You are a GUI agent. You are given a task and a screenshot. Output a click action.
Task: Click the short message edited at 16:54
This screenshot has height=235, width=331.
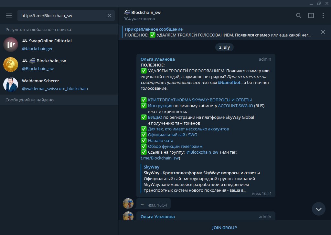pos(154,204)
